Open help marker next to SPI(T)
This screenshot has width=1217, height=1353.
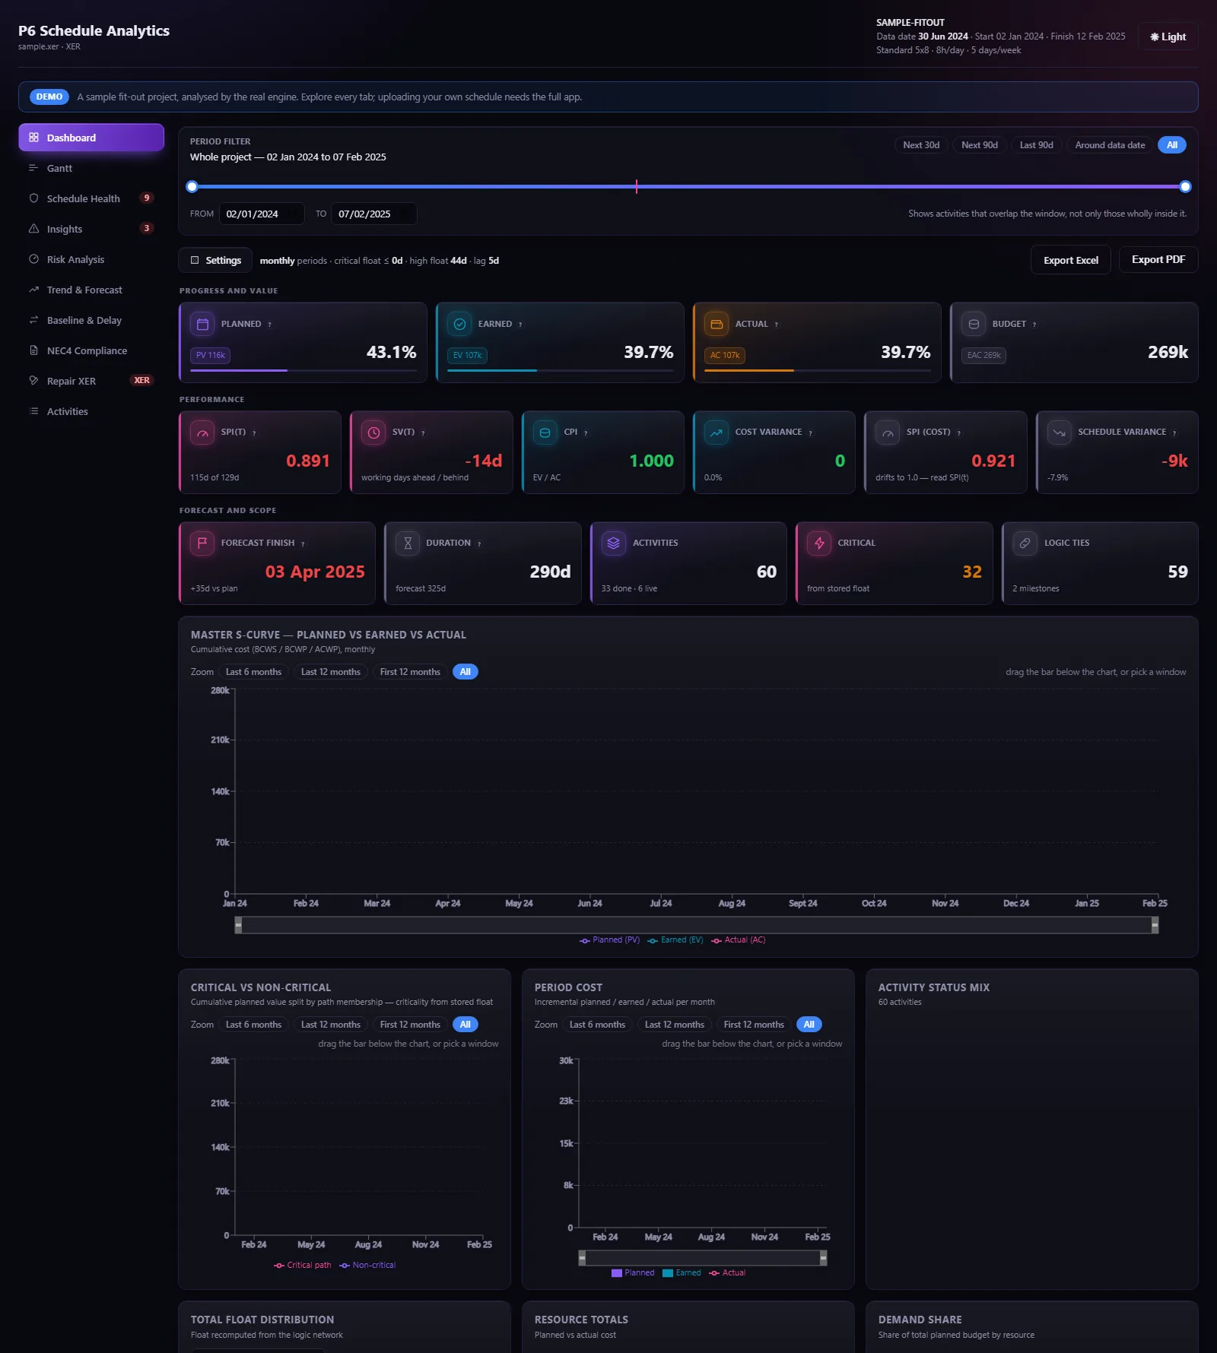254,433
